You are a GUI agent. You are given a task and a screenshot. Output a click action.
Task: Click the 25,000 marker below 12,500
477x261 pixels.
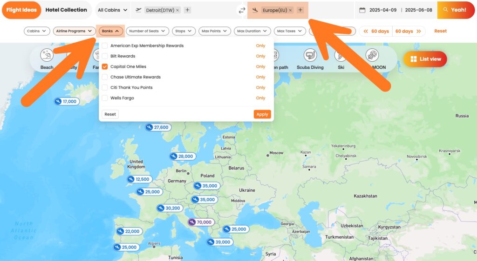point(150,192)
